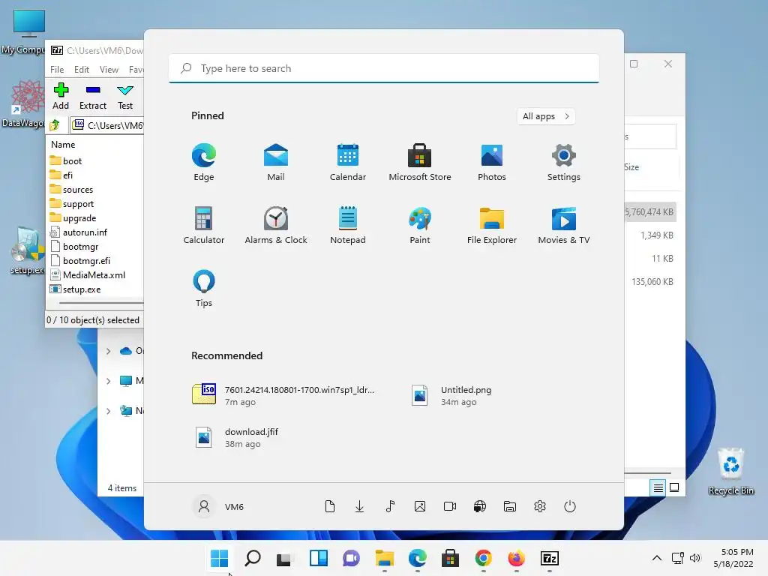Open Downloads folder shortcut in Start footer
Viewport: 768px width, 576px height.
click(359, 506)
